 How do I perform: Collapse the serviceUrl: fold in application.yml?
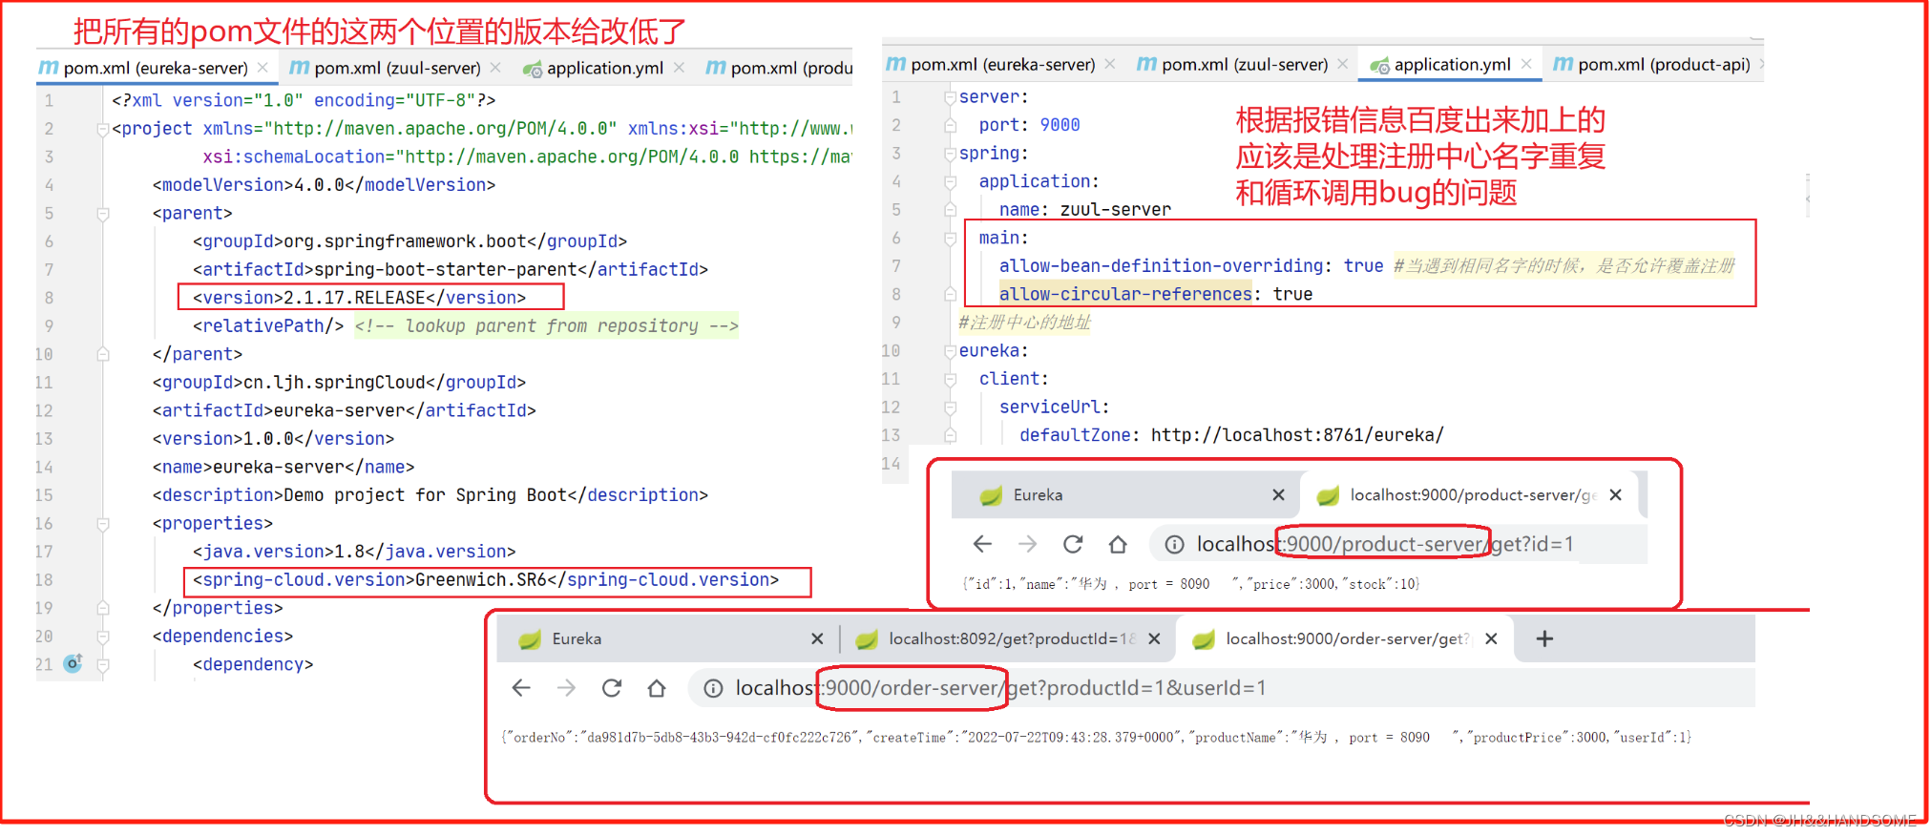(950, 408)
